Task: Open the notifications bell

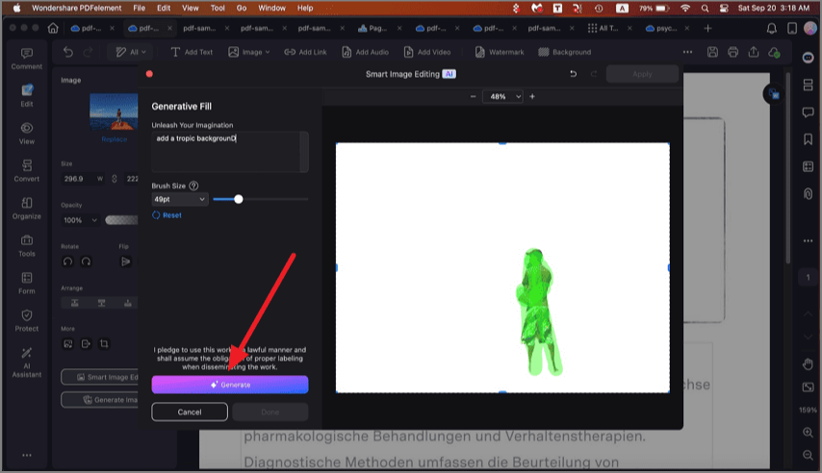Action: (x=772, y=28)
